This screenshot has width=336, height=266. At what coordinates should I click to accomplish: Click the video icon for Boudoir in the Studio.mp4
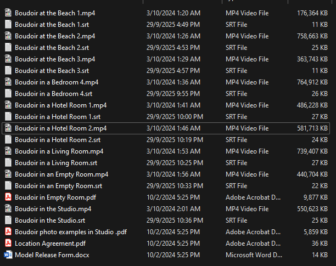8,208
